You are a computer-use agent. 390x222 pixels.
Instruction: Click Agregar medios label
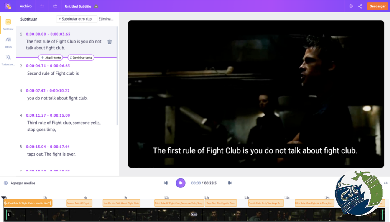[x=23, y=183]
